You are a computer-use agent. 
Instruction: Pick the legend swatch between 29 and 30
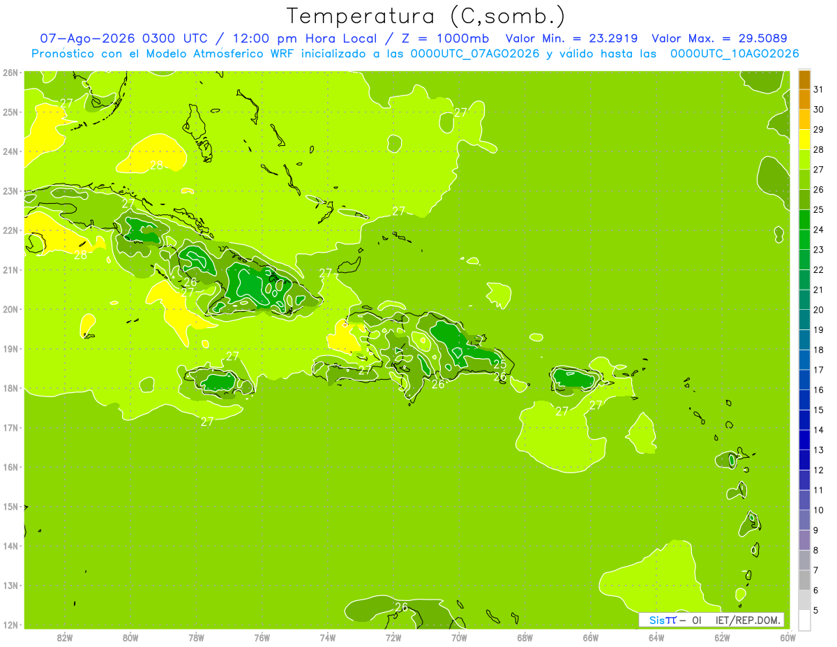pos(805,119)
